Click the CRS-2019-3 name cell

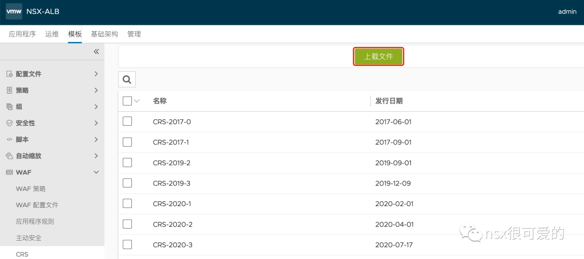tap(172, 183)
